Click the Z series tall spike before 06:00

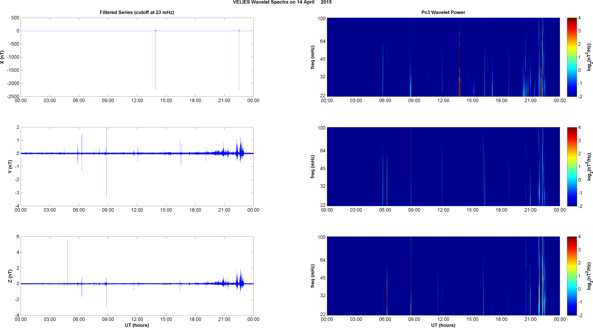coord(68,262)
